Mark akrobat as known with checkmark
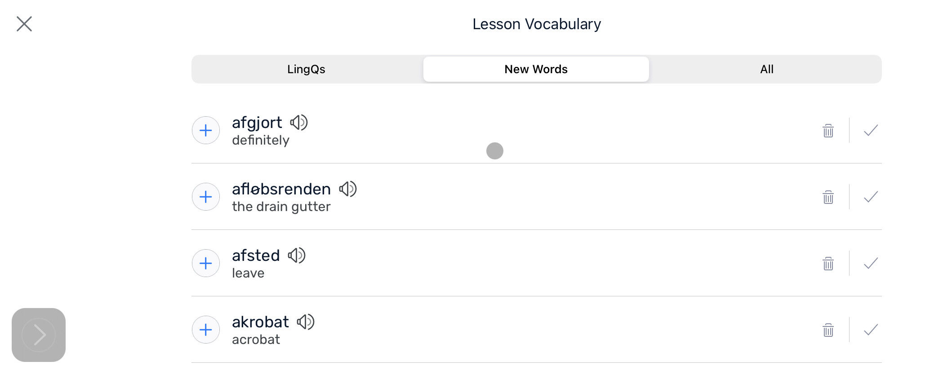The width and height of the screenshot is (934, 379). [x=871, y=330]
